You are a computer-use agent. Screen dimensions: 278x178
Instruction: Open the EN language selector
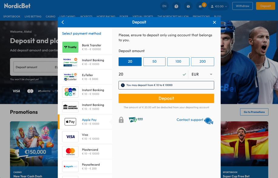pos(164,6)
